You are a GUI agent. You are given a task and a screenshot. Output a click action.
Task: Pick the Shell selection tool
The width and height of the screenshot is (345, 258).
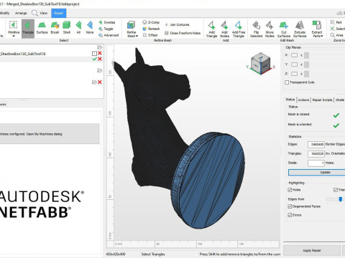click(x=66, y=28)
